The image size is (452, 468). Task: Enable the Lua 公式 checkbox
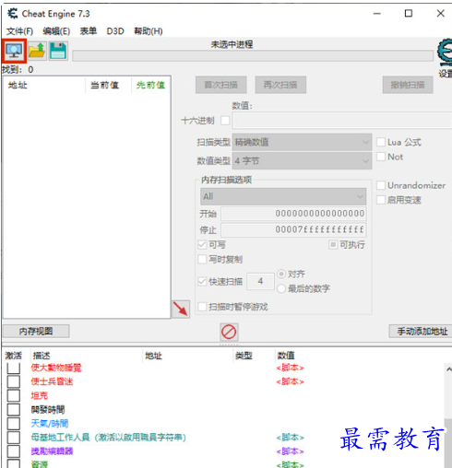coord(381,142)
